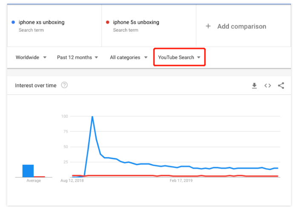Click the Interest over time heading
Image resolution: width=294 pixels, height=208 pixels.
point(36,86)
